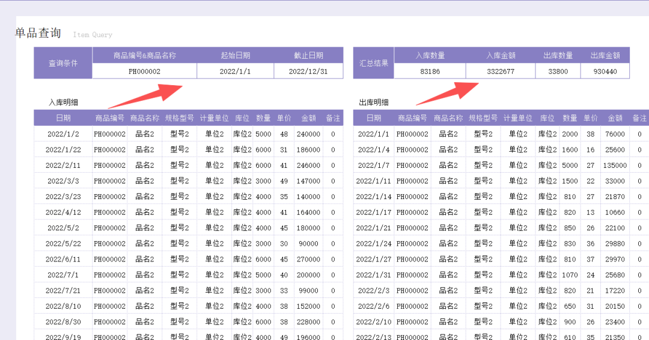
Task: Click the 汇总结果 header block
Action: [374, 63]
